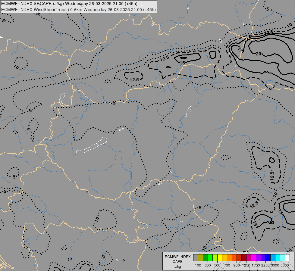Pick the azure swatch left of 3000 tick
The width and height of the screenshot is (295, 271).
(x=273, y=258)
